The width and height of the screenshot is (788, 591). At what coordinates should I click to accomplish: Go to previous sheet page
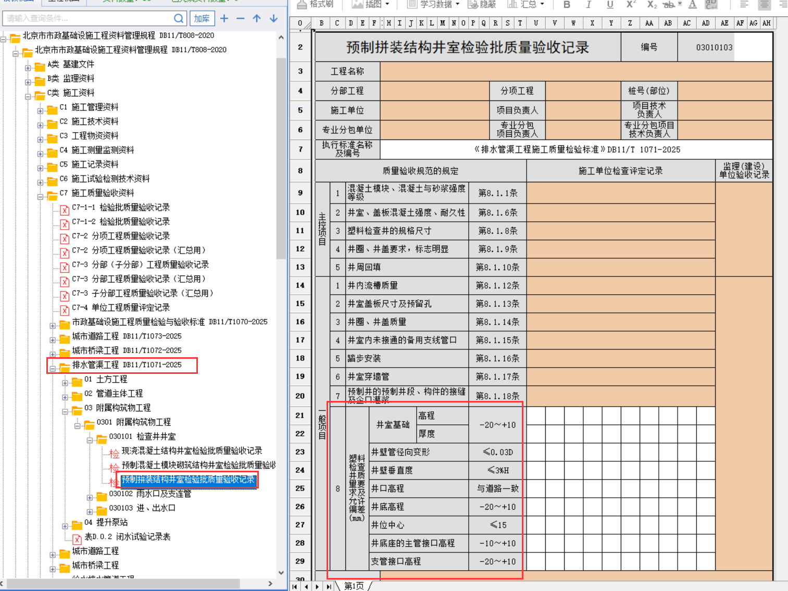coord(306,586)
